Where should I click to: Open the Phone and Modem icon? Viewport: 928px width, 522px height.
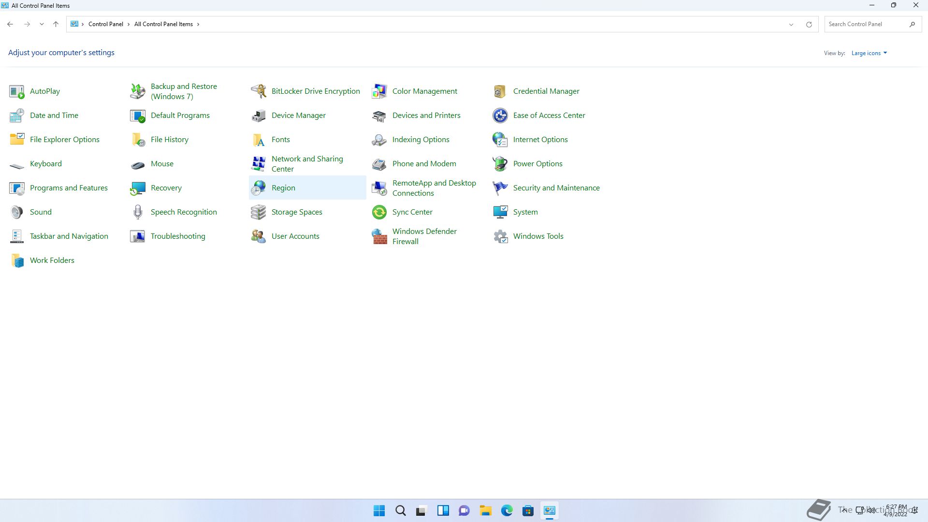[x=379, y=164]
